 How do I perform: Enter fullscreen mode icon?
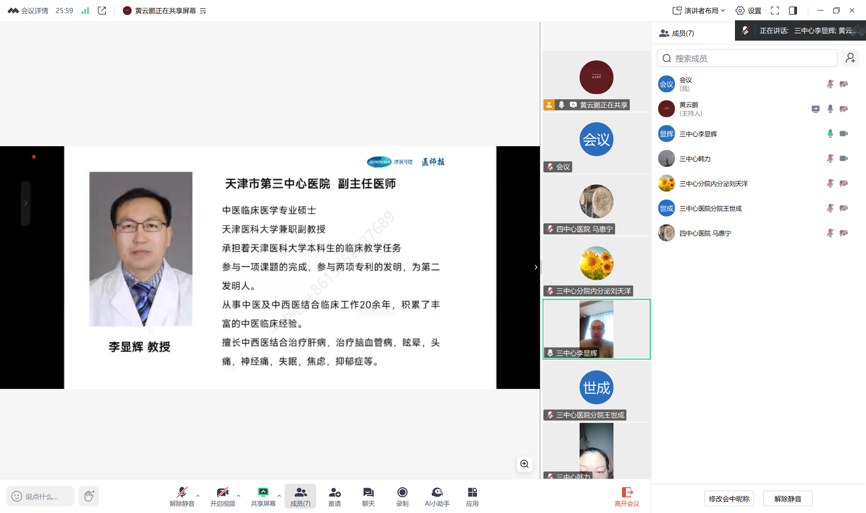[x=775, y=10]
